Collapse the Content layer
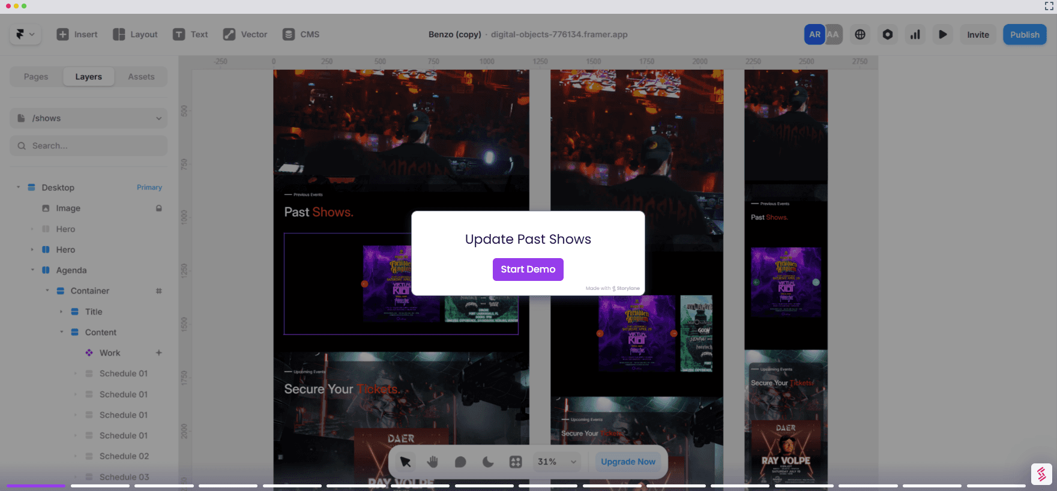Viewport: 1057px width, 491px height. [x=61, y=332]
